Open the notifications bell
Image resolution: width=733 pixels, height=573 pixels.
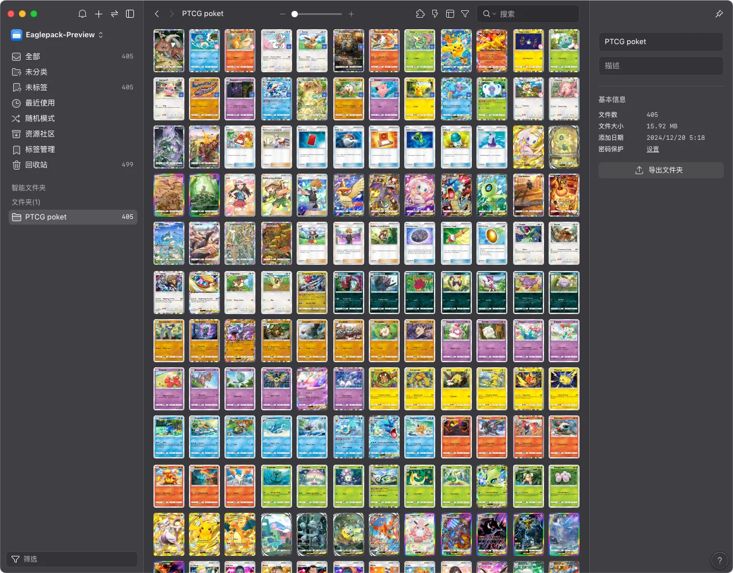(x=82, y=14)
